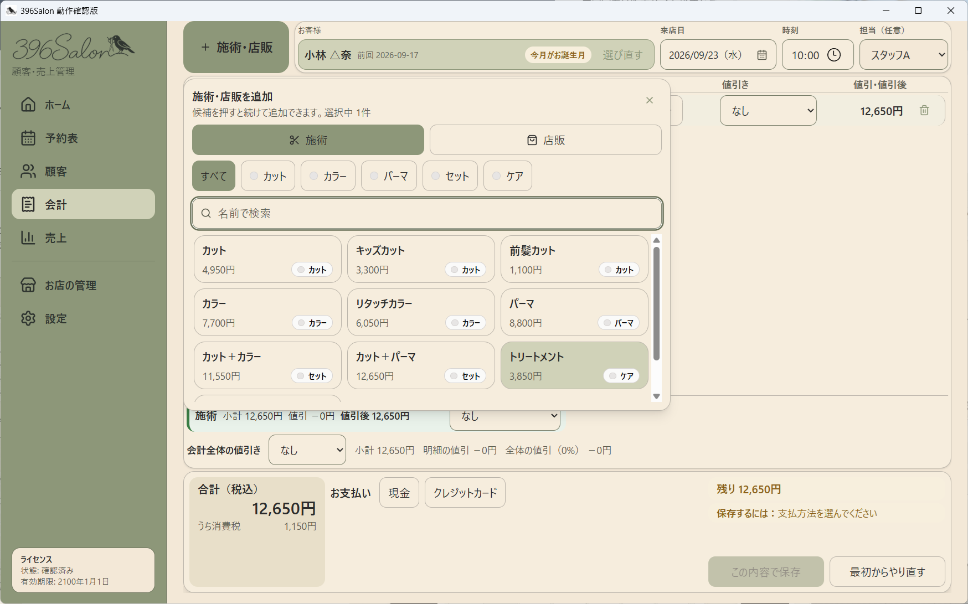This screenshot has width=968, height=604.
Task: Open the 予約表 calendar page
Action: [x=83, y=138]
